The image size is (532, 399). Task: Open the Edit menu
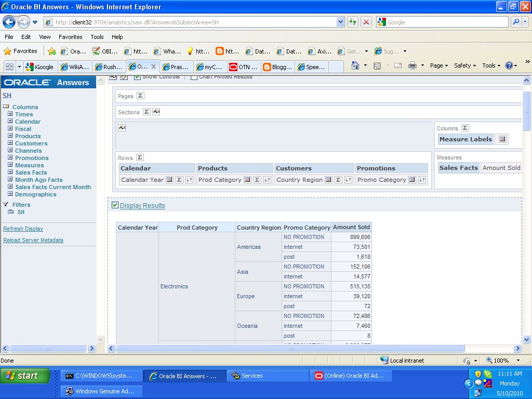pyautogui.click(x=26, y=37)
